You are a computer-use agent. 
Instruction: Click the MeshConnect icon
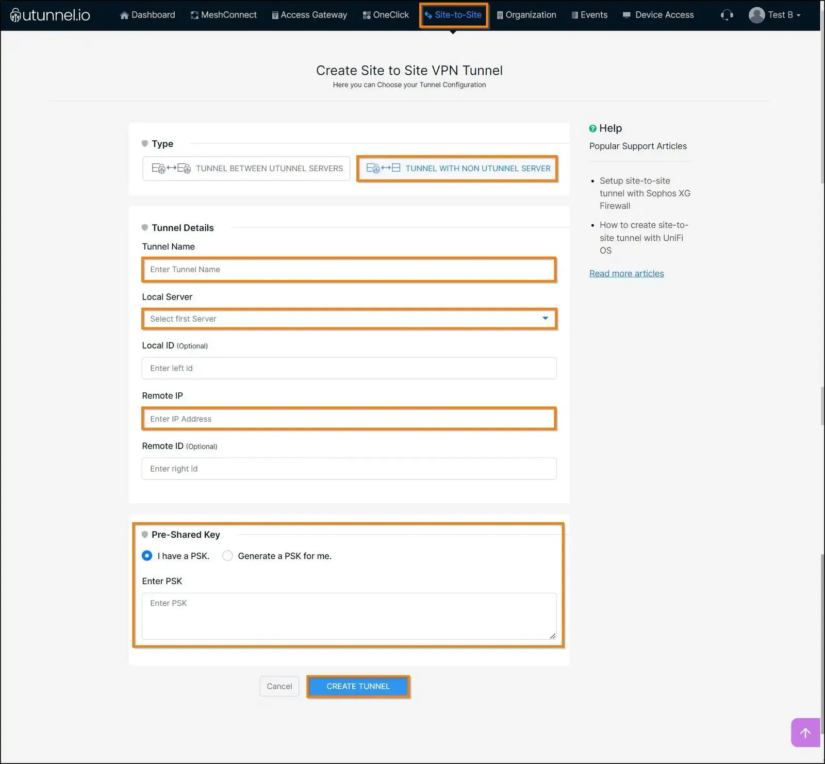click(194, 15)
